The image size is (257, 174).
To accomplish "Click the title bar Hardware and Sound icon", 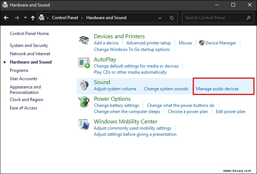I will (x=5, y=5).
